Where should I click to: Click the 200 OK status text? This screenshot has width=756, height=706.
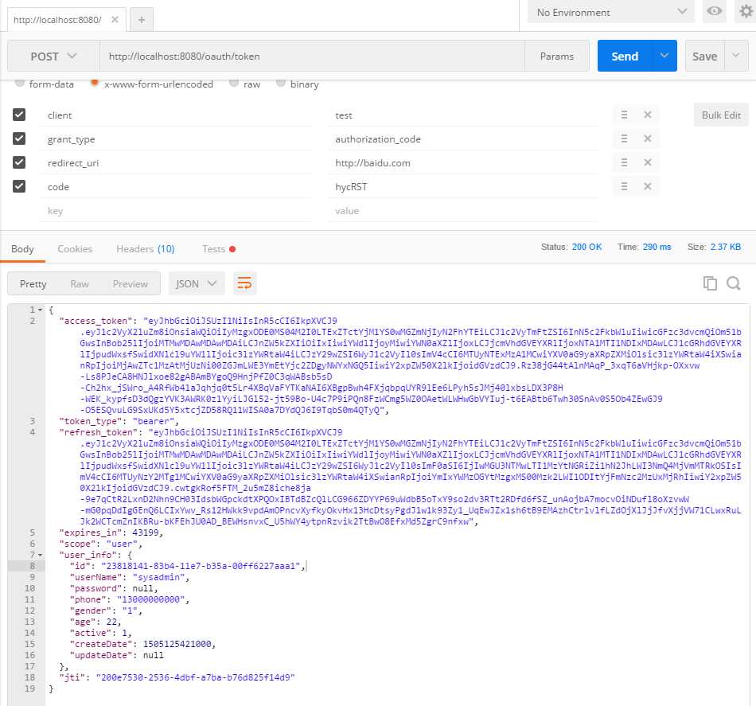(x=586, y=247)
